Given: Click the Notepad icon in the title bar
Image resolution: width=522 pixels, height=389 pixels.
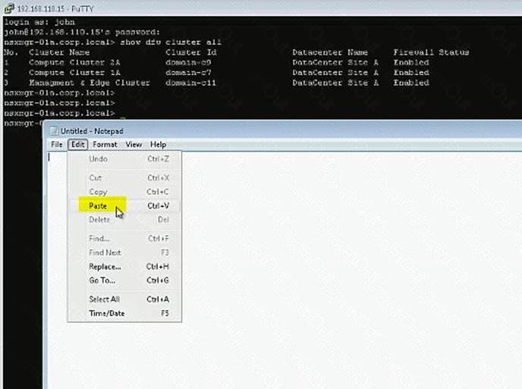Looking at the screenshot, I should click(54, 130).
